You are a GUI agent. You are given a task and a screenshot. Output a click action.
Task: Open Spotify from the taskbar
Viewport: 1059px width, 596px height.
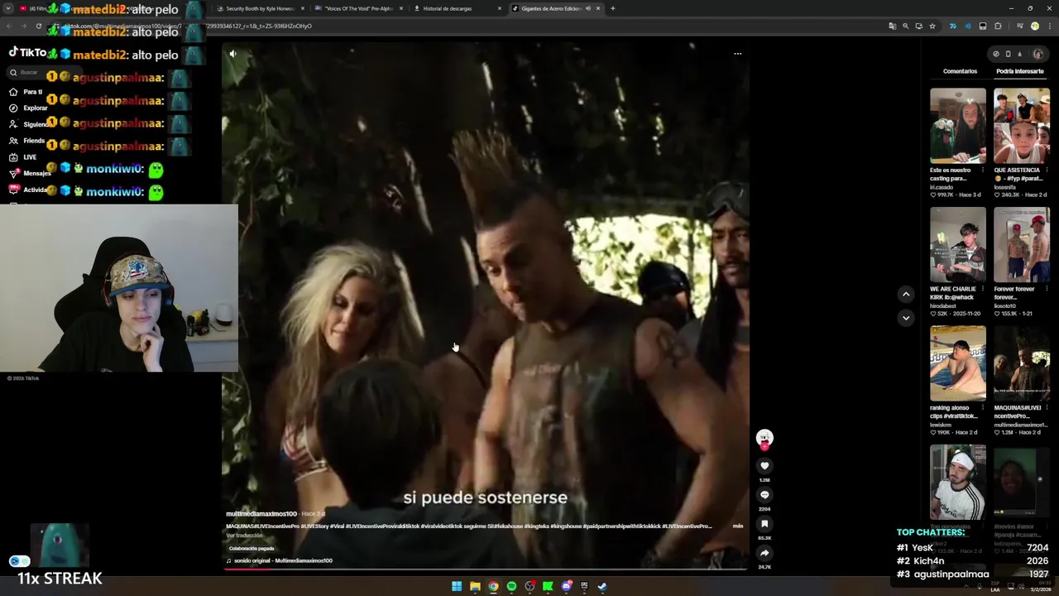point(511,586)
